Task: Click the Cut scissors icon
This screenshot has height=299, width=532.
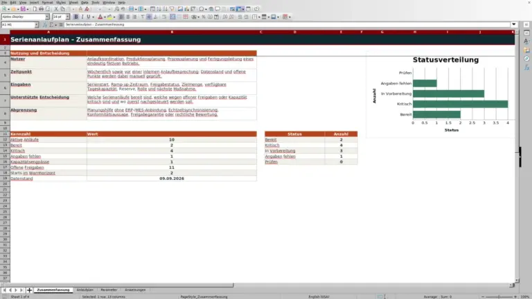Action: [56, 9]
